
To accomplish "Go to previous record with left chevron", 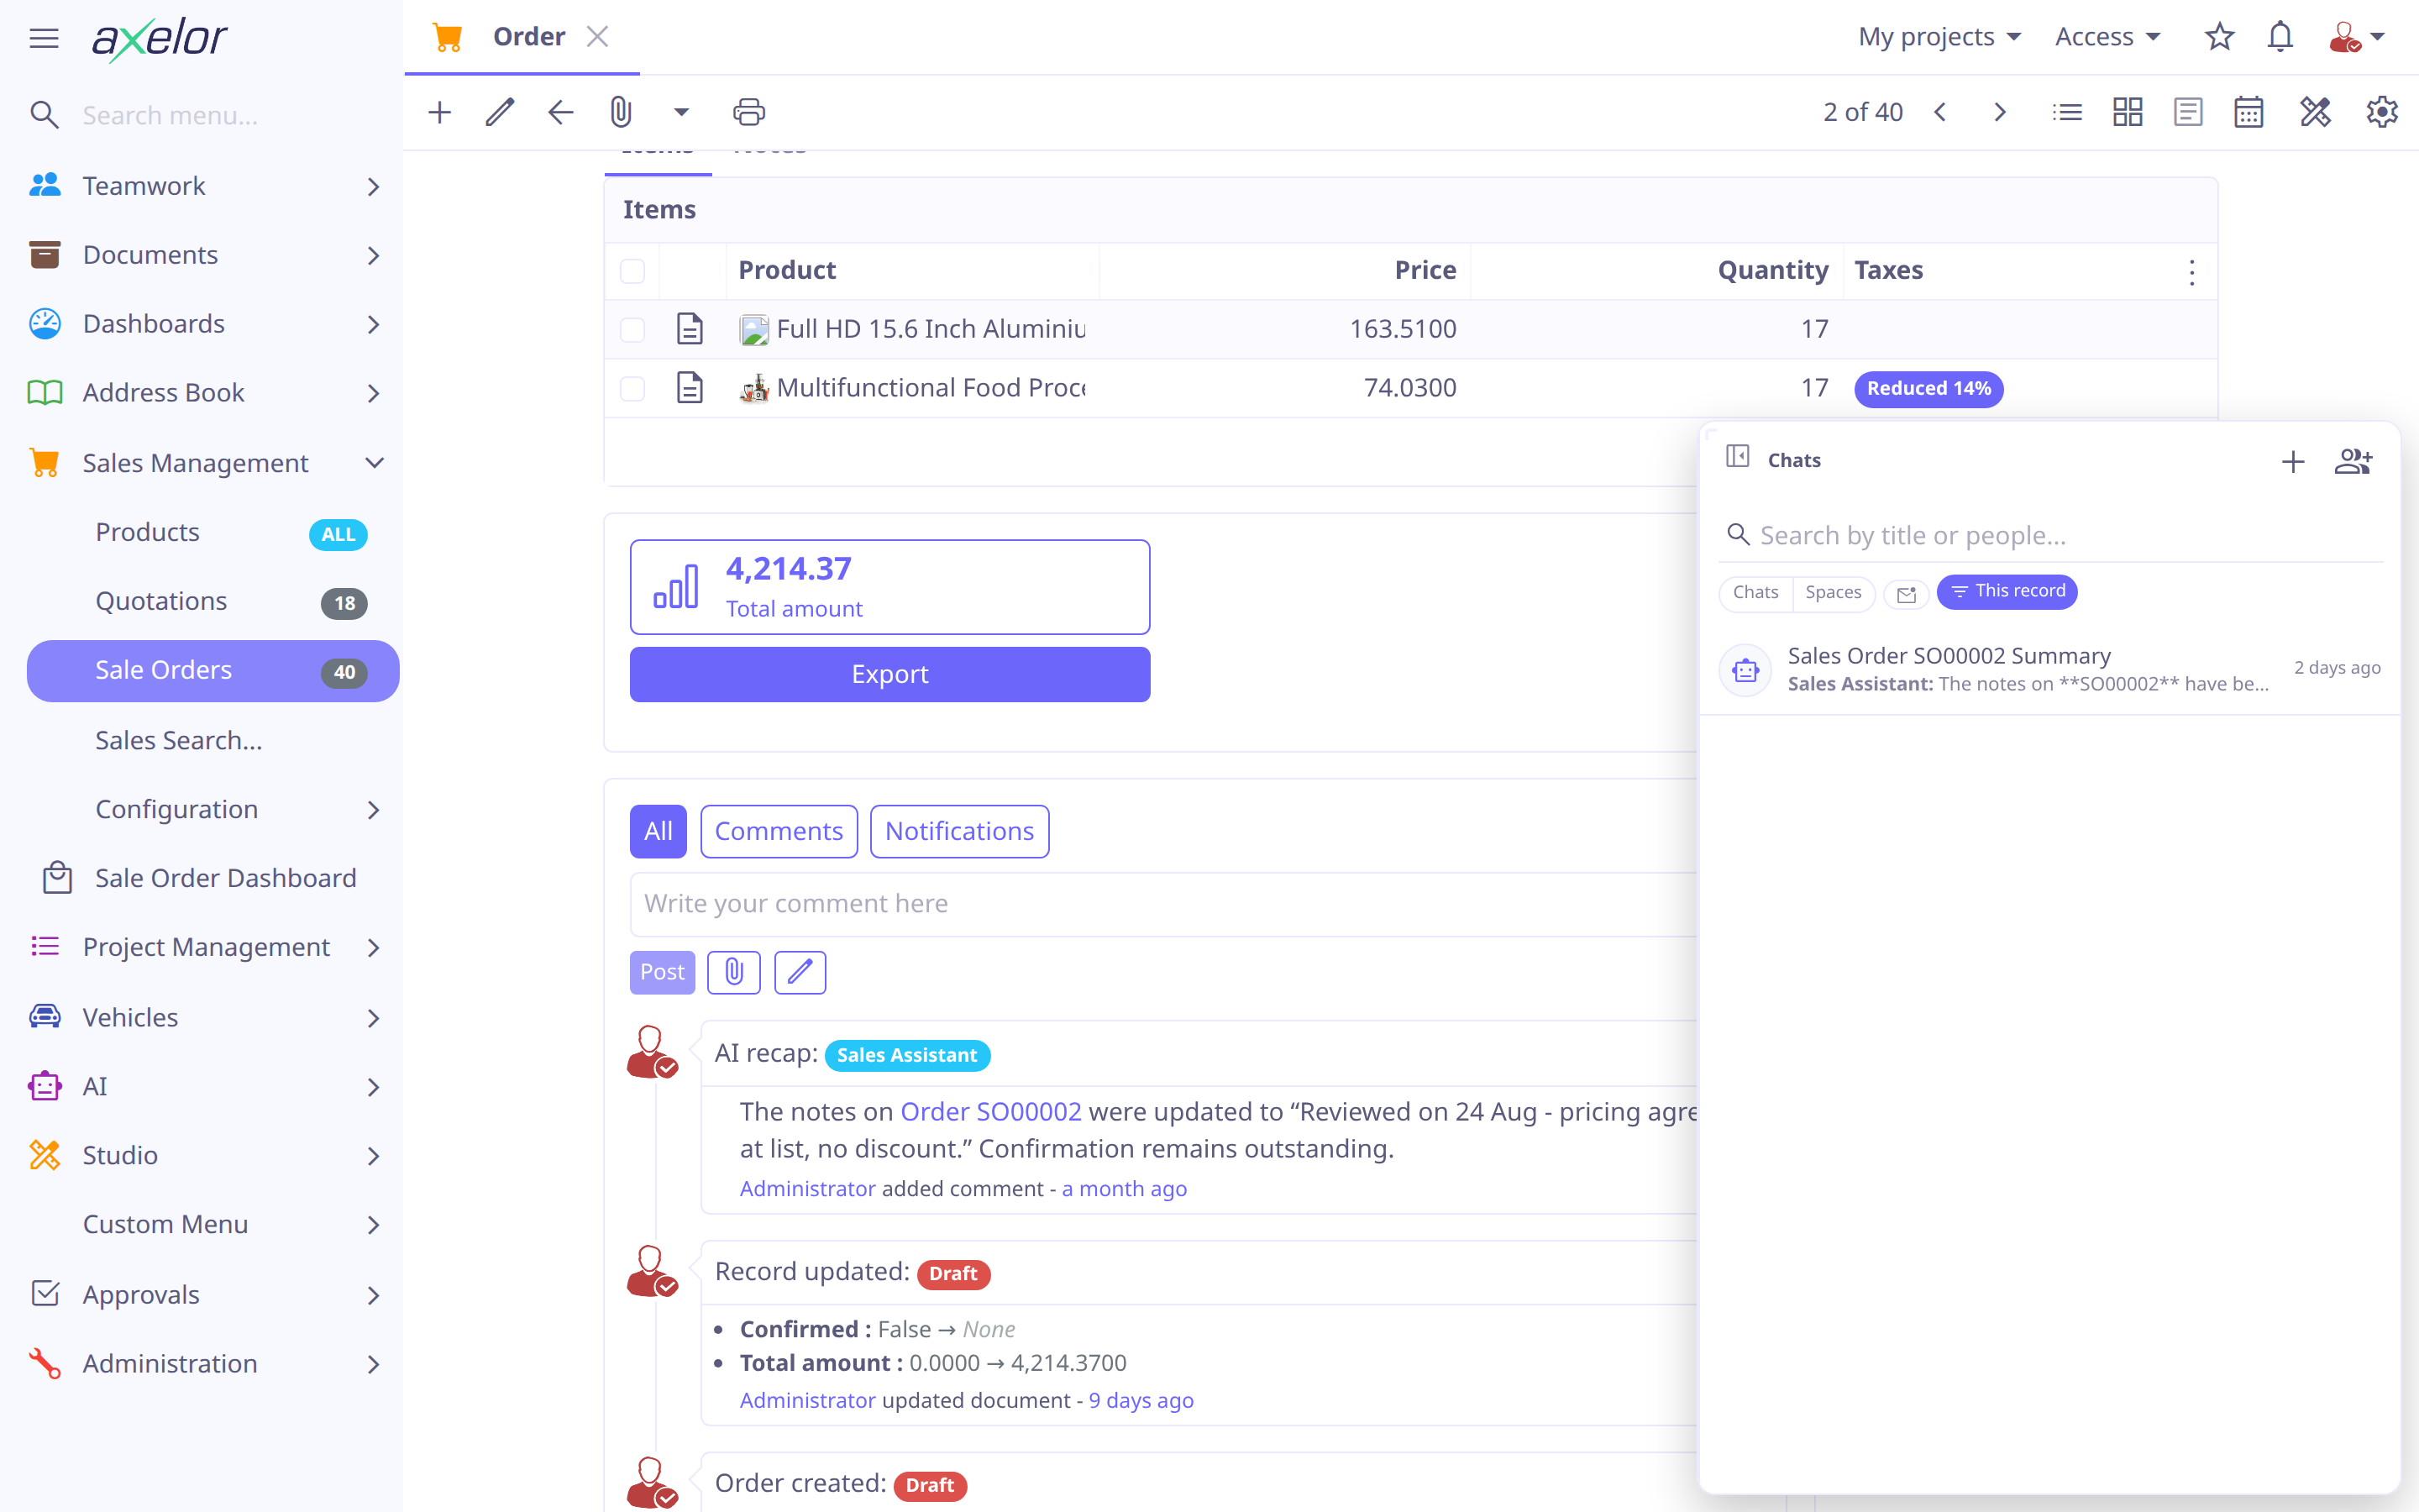I will tap(1939, 112).
